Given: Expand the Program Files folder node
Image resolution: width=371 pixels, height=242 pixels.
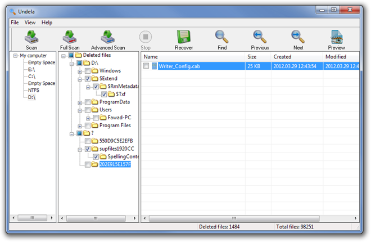Looking at the screenshot, I should pos(80,126).
